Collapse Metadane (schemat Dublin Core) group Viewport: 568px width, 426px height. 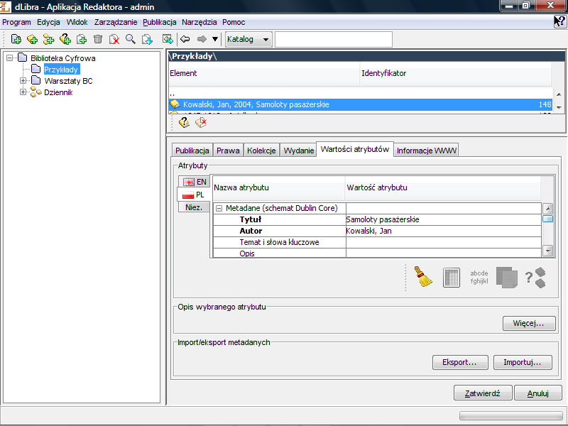(x=219, y=208)
